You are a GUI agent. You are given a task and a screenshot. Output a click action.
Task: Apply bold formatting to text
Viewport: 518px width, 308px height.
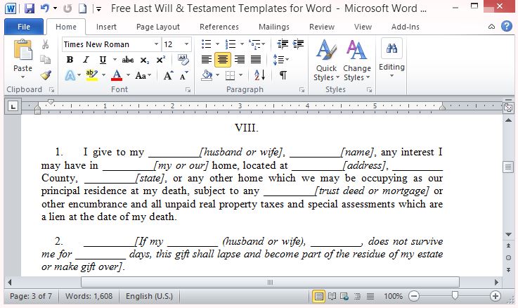[70, 60]
